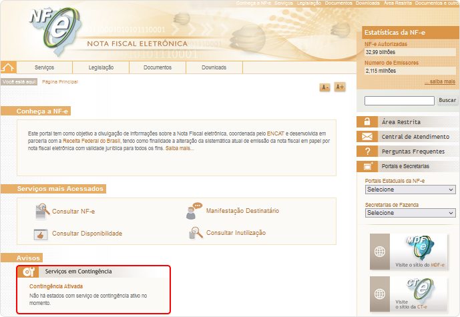
Task: Click the padlock icon for Área Restrita
Action: [x=367, y=121]
